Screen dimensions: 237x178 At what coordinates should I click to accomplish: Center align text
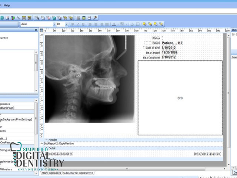pos(96,24)
